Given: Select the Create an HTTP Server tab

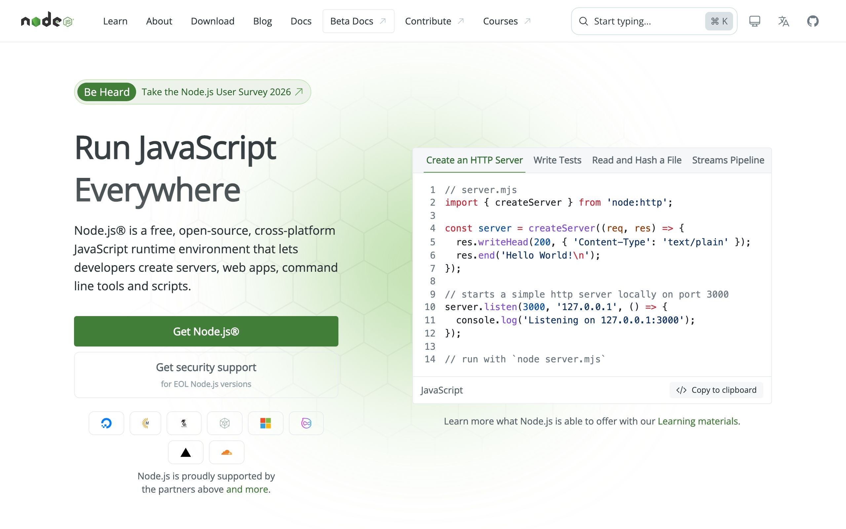Looking at the screenshot, I should click(x=475, y=160).
